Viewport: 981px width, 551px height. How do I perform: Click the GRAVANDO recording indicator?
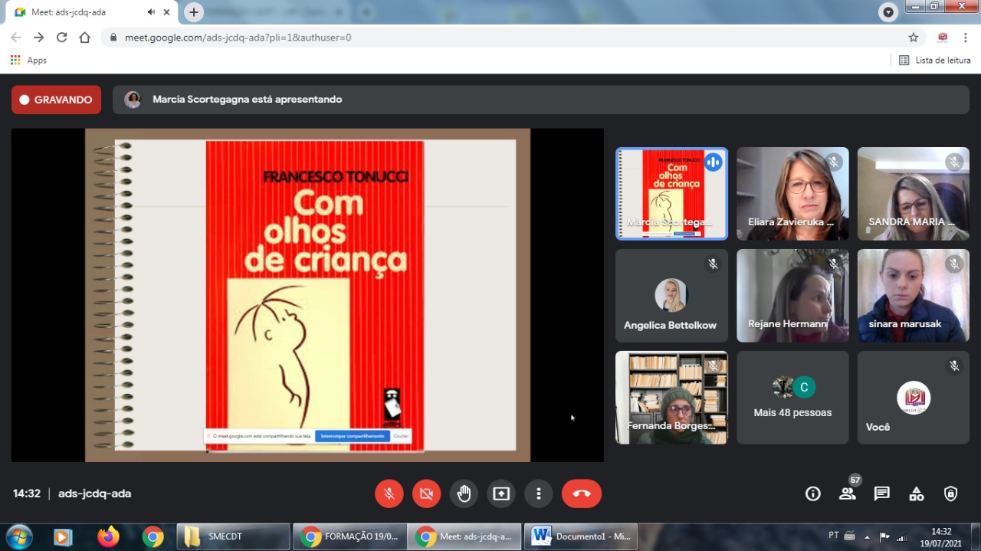coord(56,100)
